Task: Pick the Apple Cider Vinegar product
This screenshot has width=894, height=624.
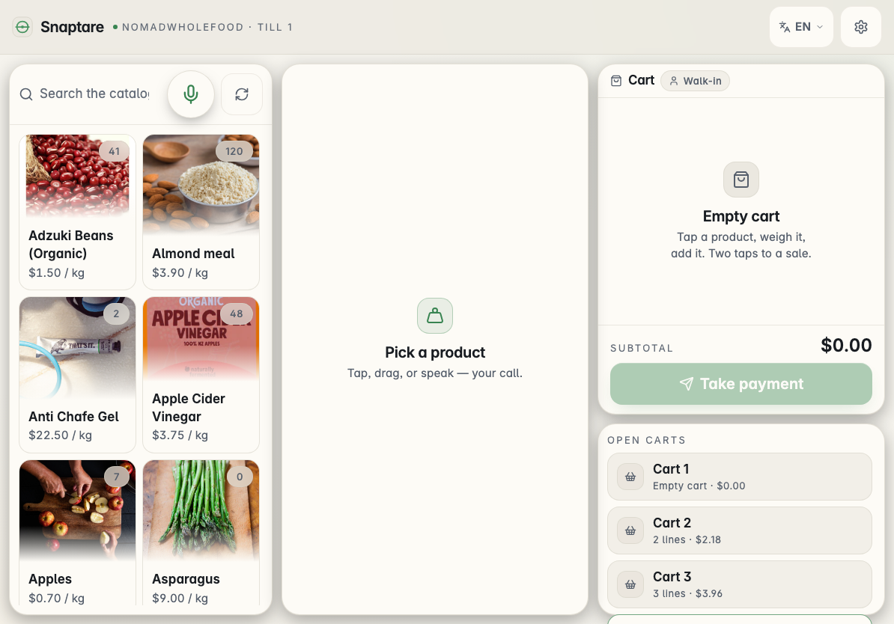Action: coord(201,374)
